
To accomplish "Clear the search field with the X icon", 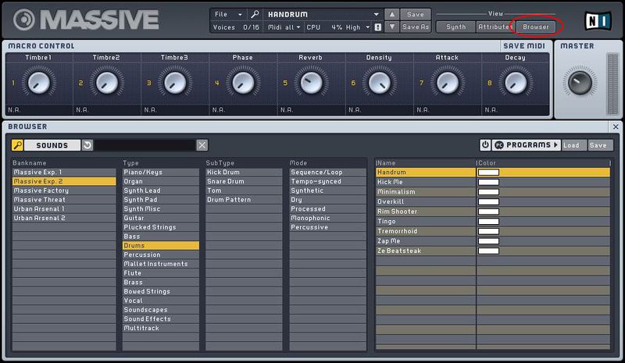I will click(x=202, y=145).
